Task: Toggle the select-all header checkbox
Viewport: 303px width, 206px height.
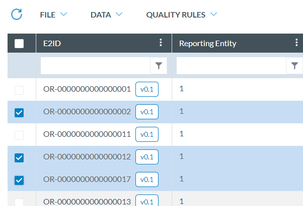Action: click(x=19, y=44)
